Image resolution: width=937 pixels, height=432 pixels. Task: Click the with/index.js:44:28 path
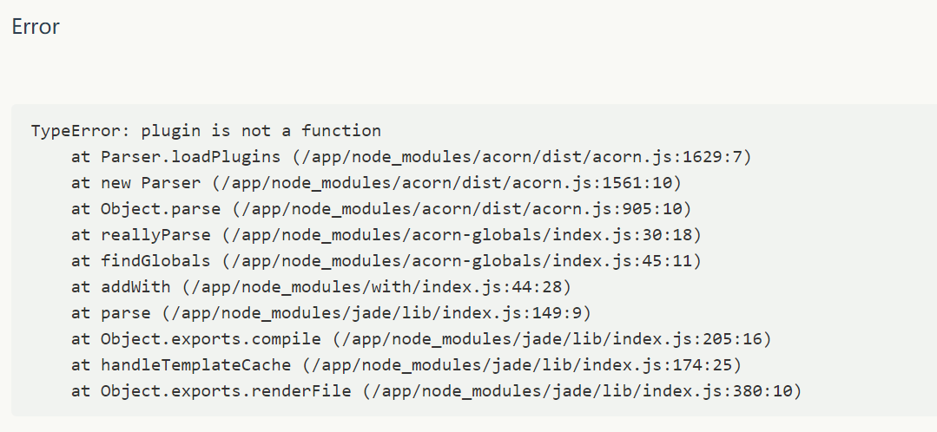point(377,287)
